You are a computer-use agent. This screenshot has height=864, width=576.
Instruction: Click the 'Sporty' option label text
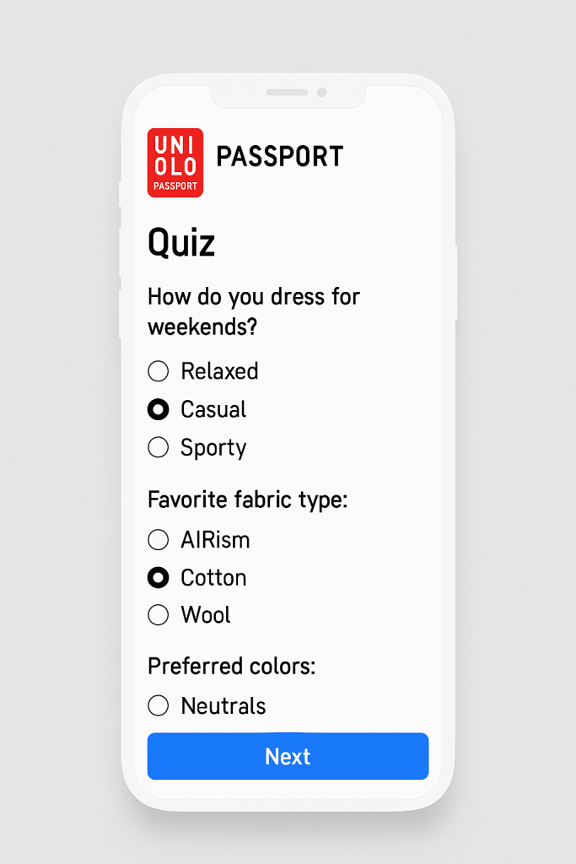(x=213, y=447)
